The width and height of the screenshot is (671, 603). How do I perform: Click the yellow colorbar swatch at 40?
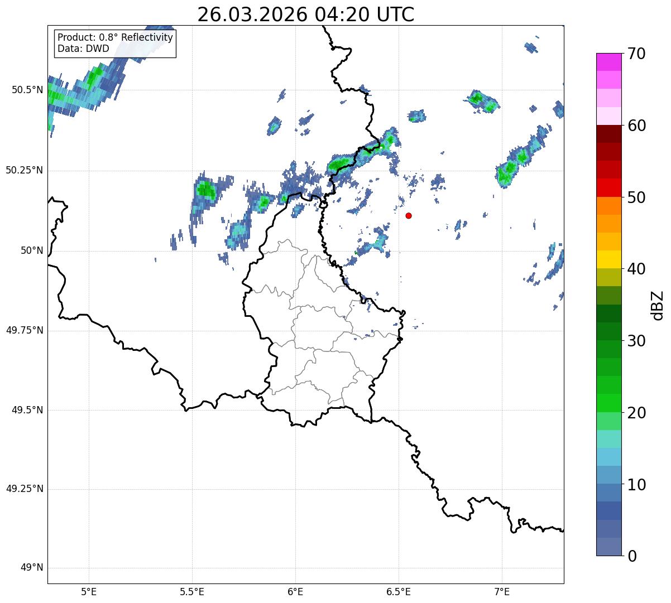[609, 259]
